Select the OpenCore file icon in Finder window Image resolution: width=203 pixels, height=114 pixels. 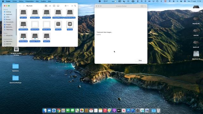click(47, 36)
